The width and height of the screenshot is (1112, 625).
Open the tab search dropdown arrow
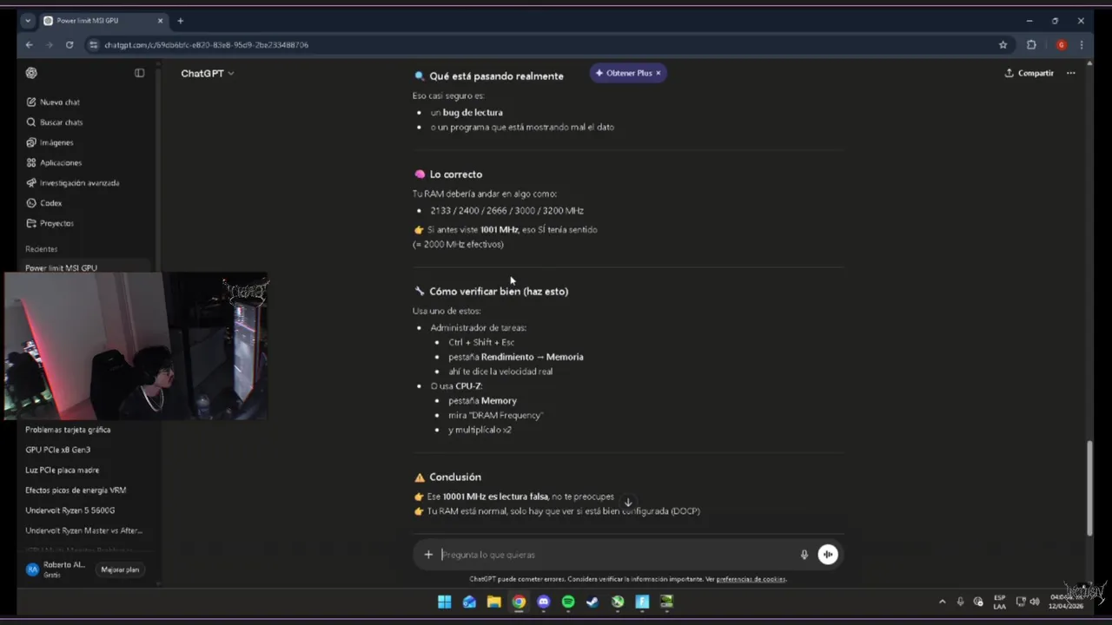[27, 21]
